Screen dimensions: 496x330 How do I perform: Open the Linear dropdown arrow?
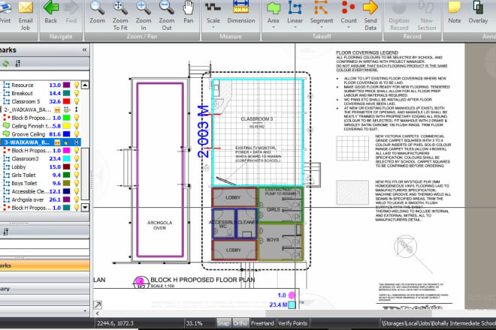tap(295, 27)
